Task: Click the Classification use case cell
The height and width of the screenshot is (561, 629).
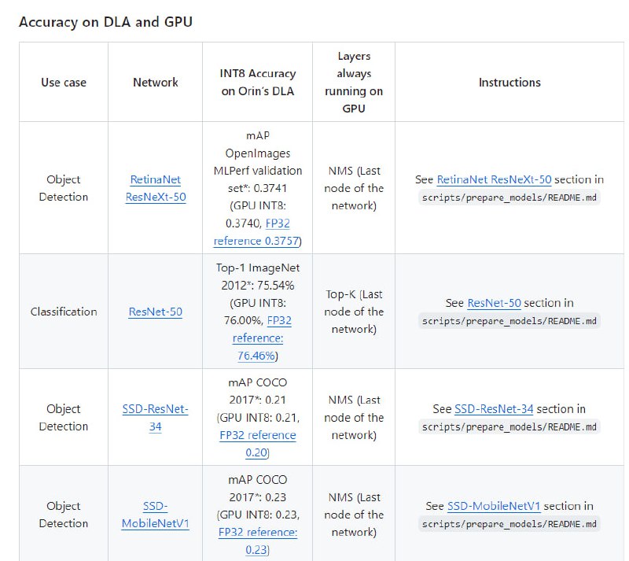Action: (64, 312)
